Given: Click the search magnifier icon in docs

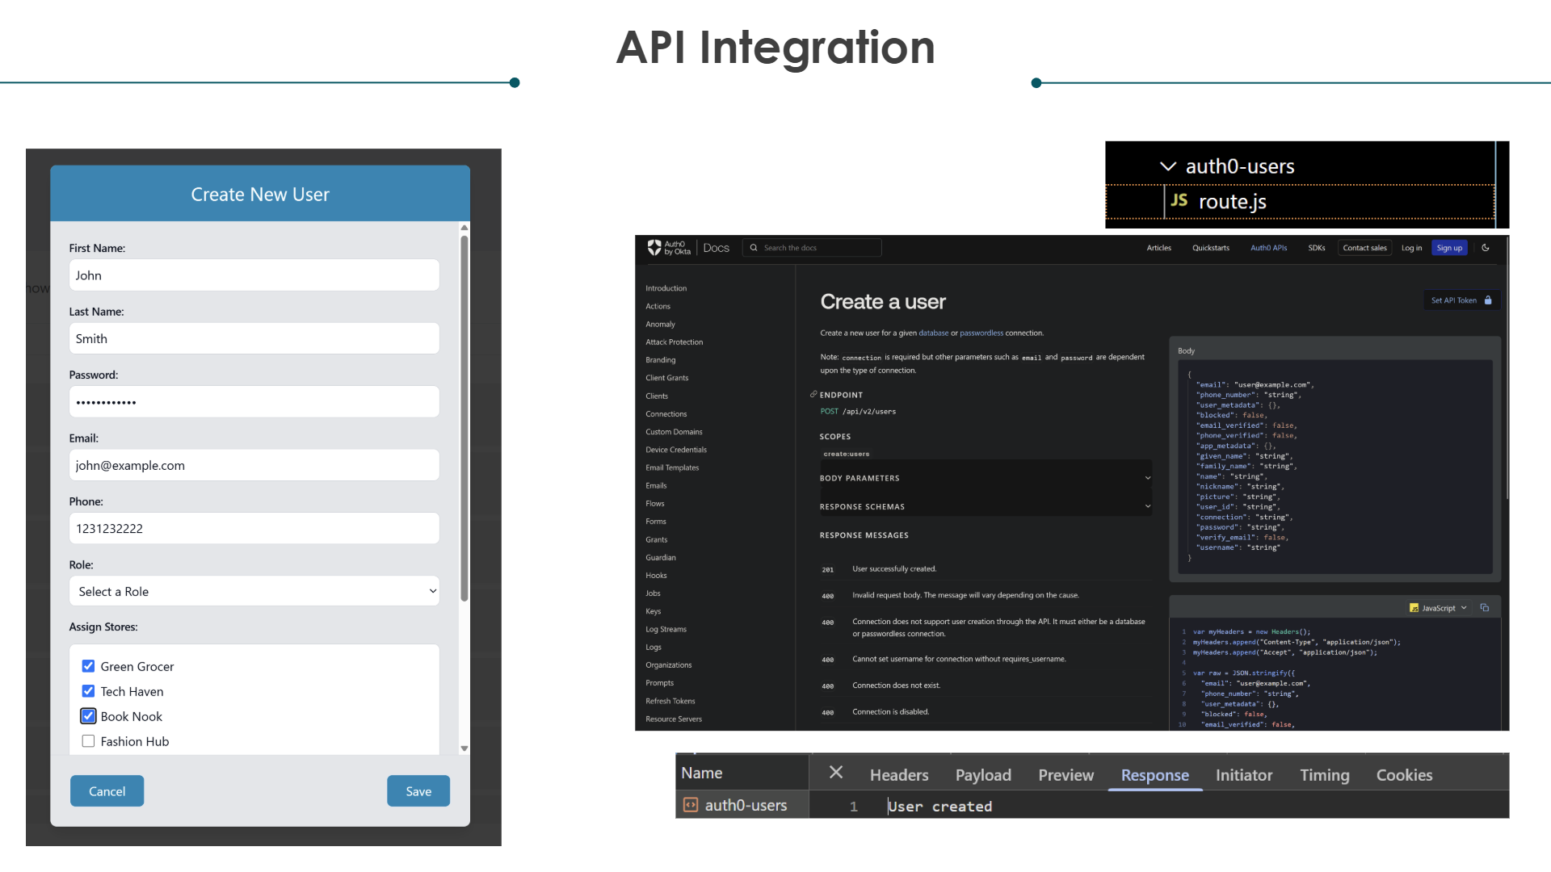Looking at the screenshot, I should 754,248.
